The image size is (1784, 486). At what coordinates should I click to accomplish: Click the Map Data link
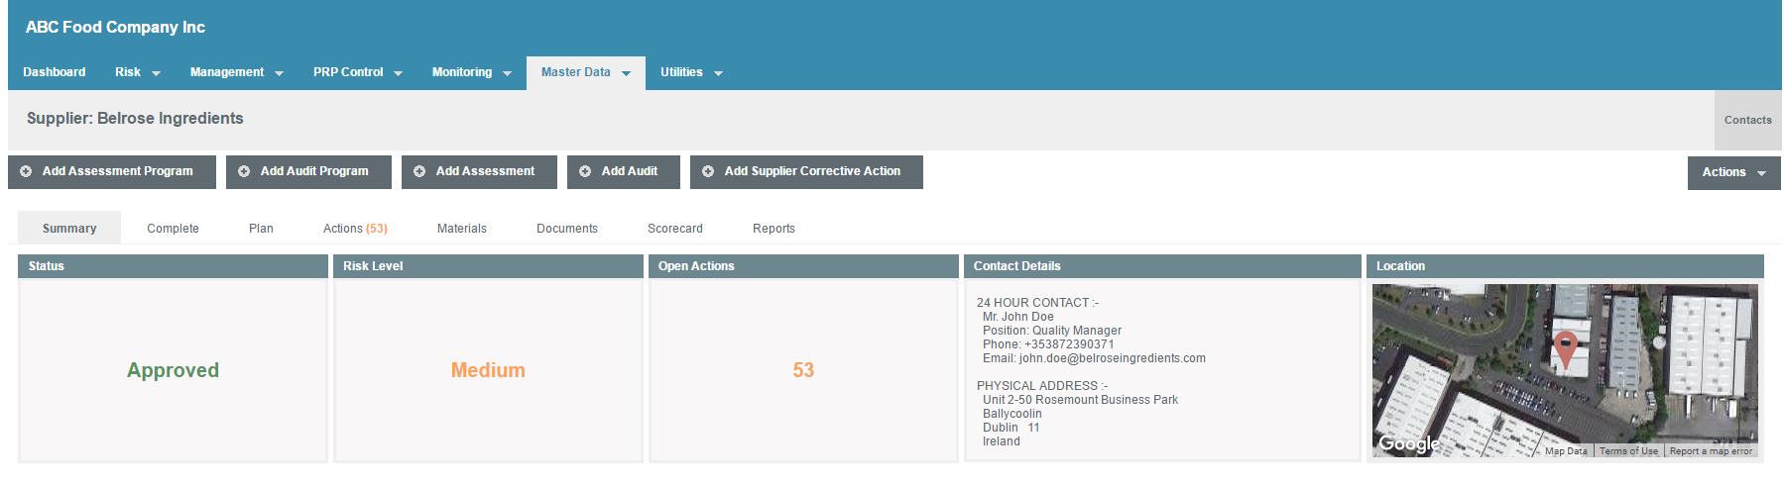[x=1566, y=451]
